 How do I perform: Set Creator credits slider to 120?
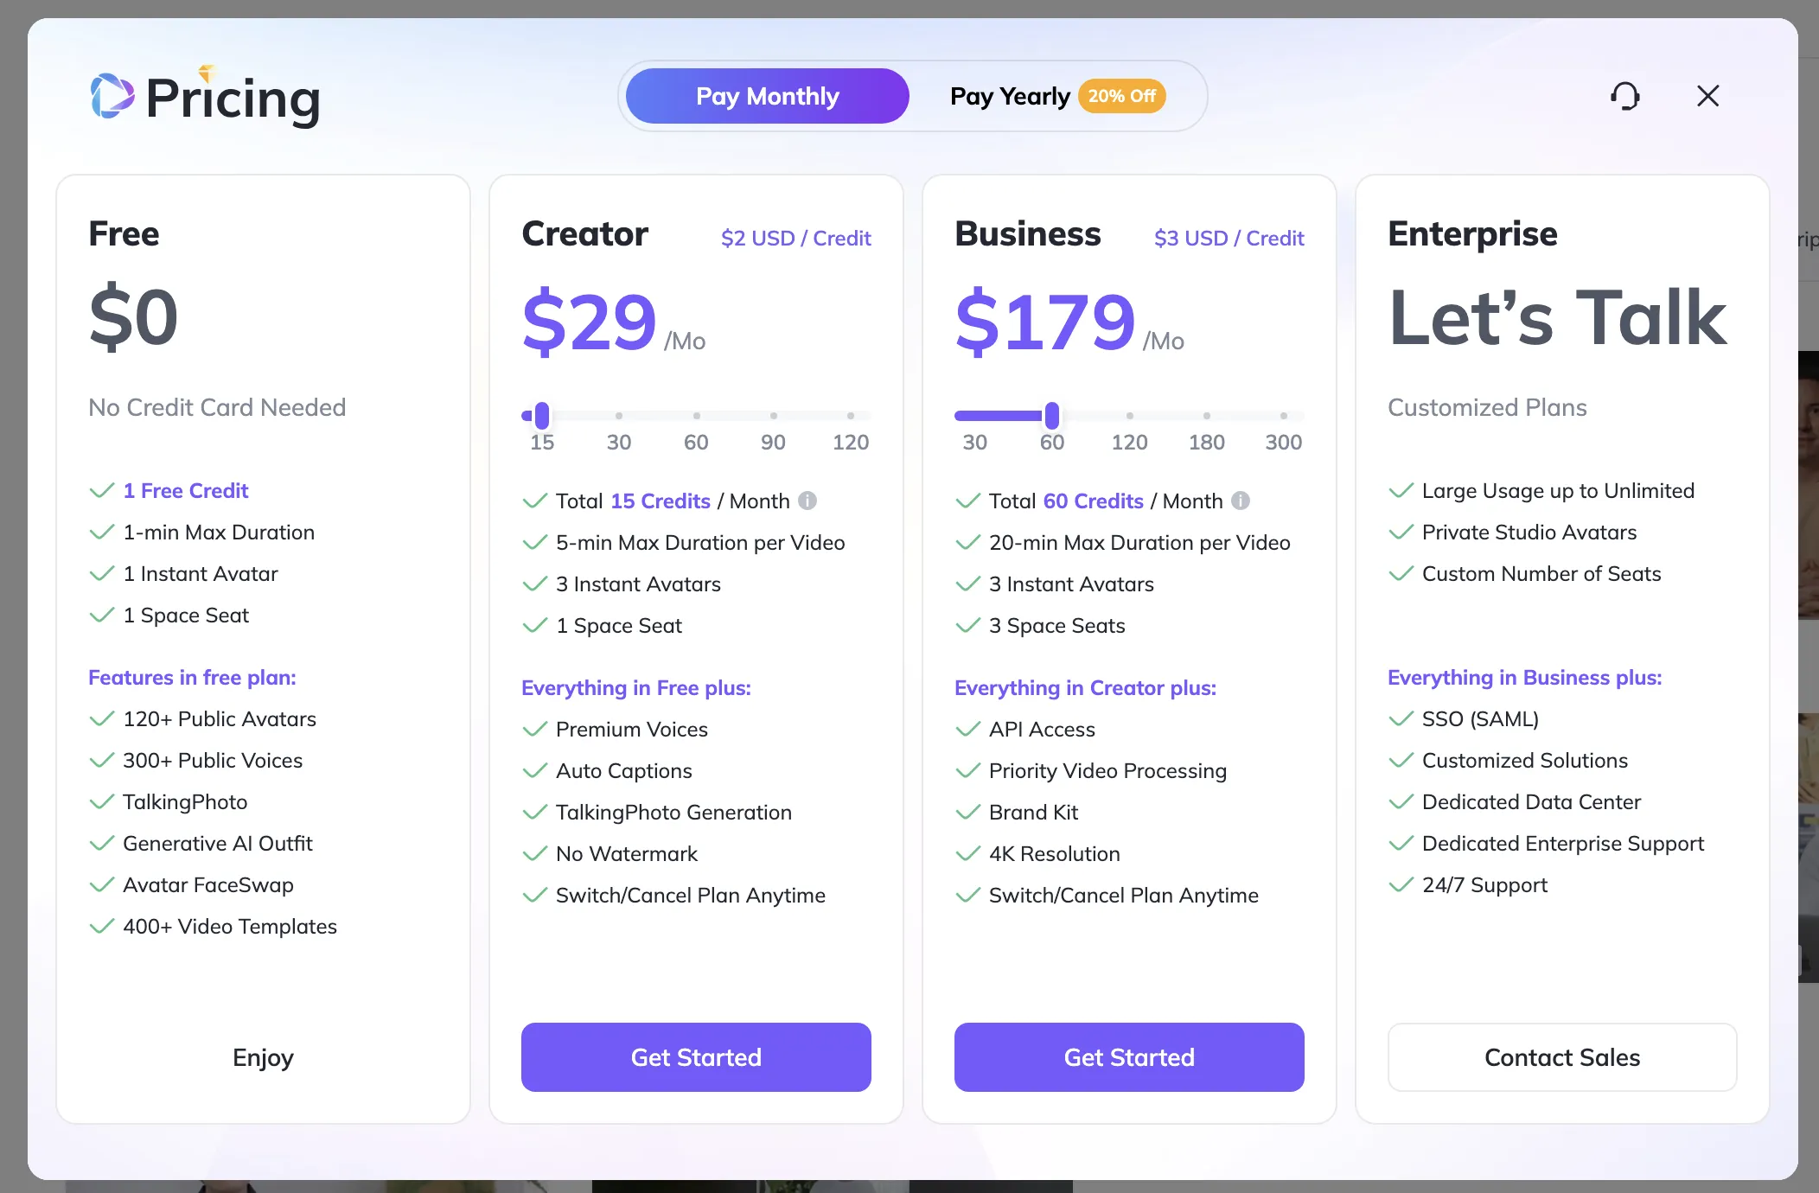tap(851, 416)
